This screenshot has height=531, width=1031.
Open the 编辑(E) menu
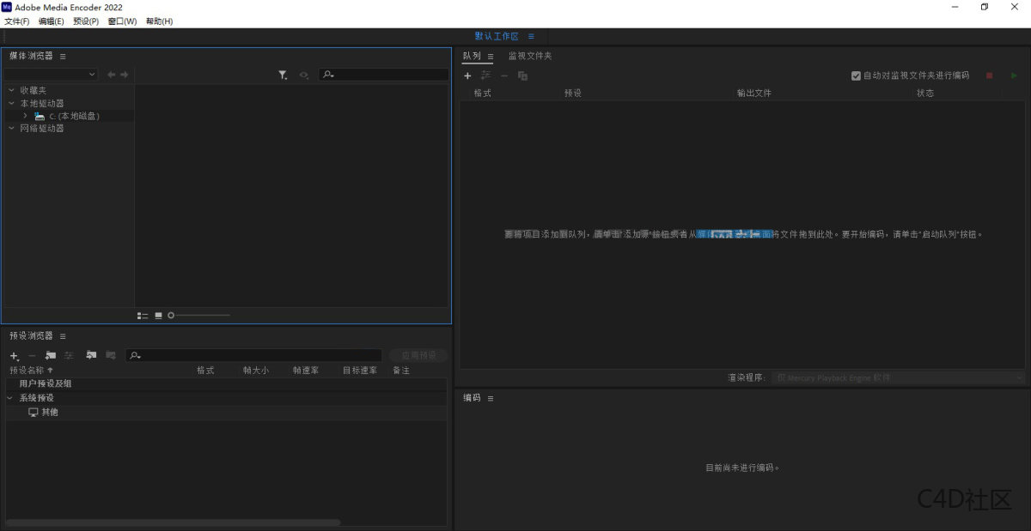(52, 21)
